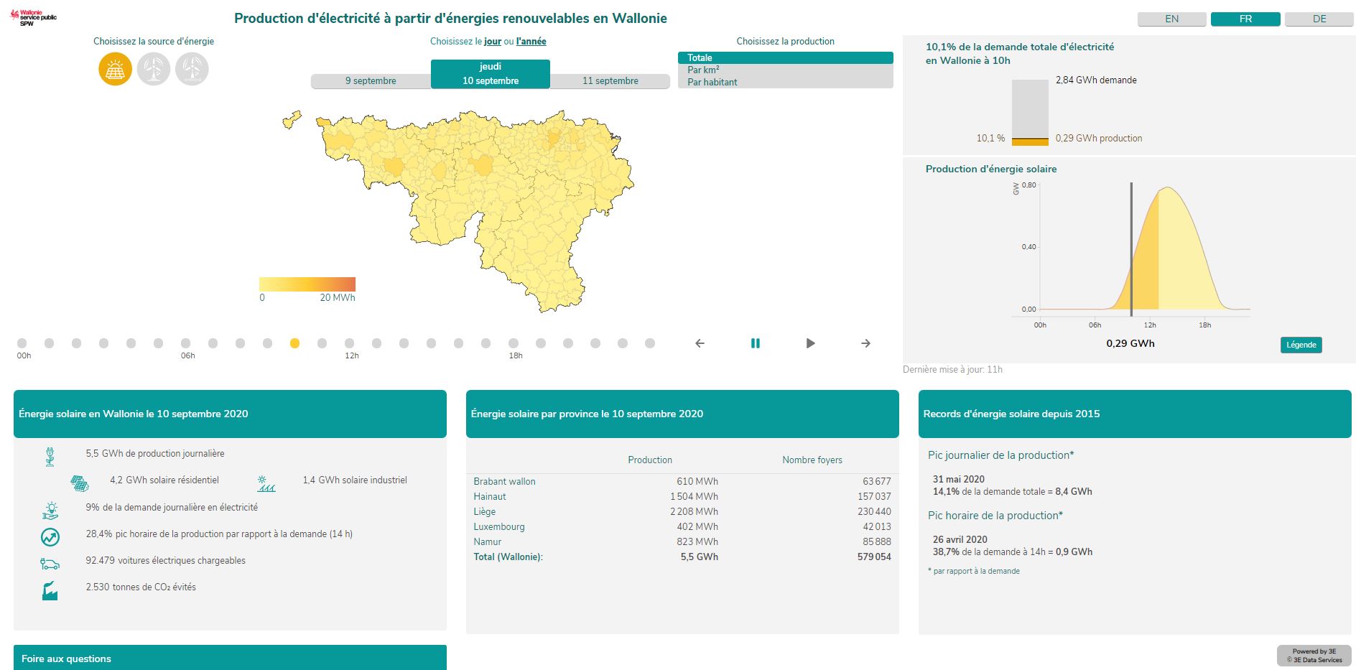Click the electric car chargeable icon
Viewport: 1356px width, 670px height.
coord(50,564)
